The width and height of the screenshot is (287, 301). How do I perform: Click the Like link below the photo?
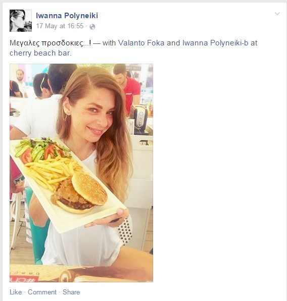16,292
